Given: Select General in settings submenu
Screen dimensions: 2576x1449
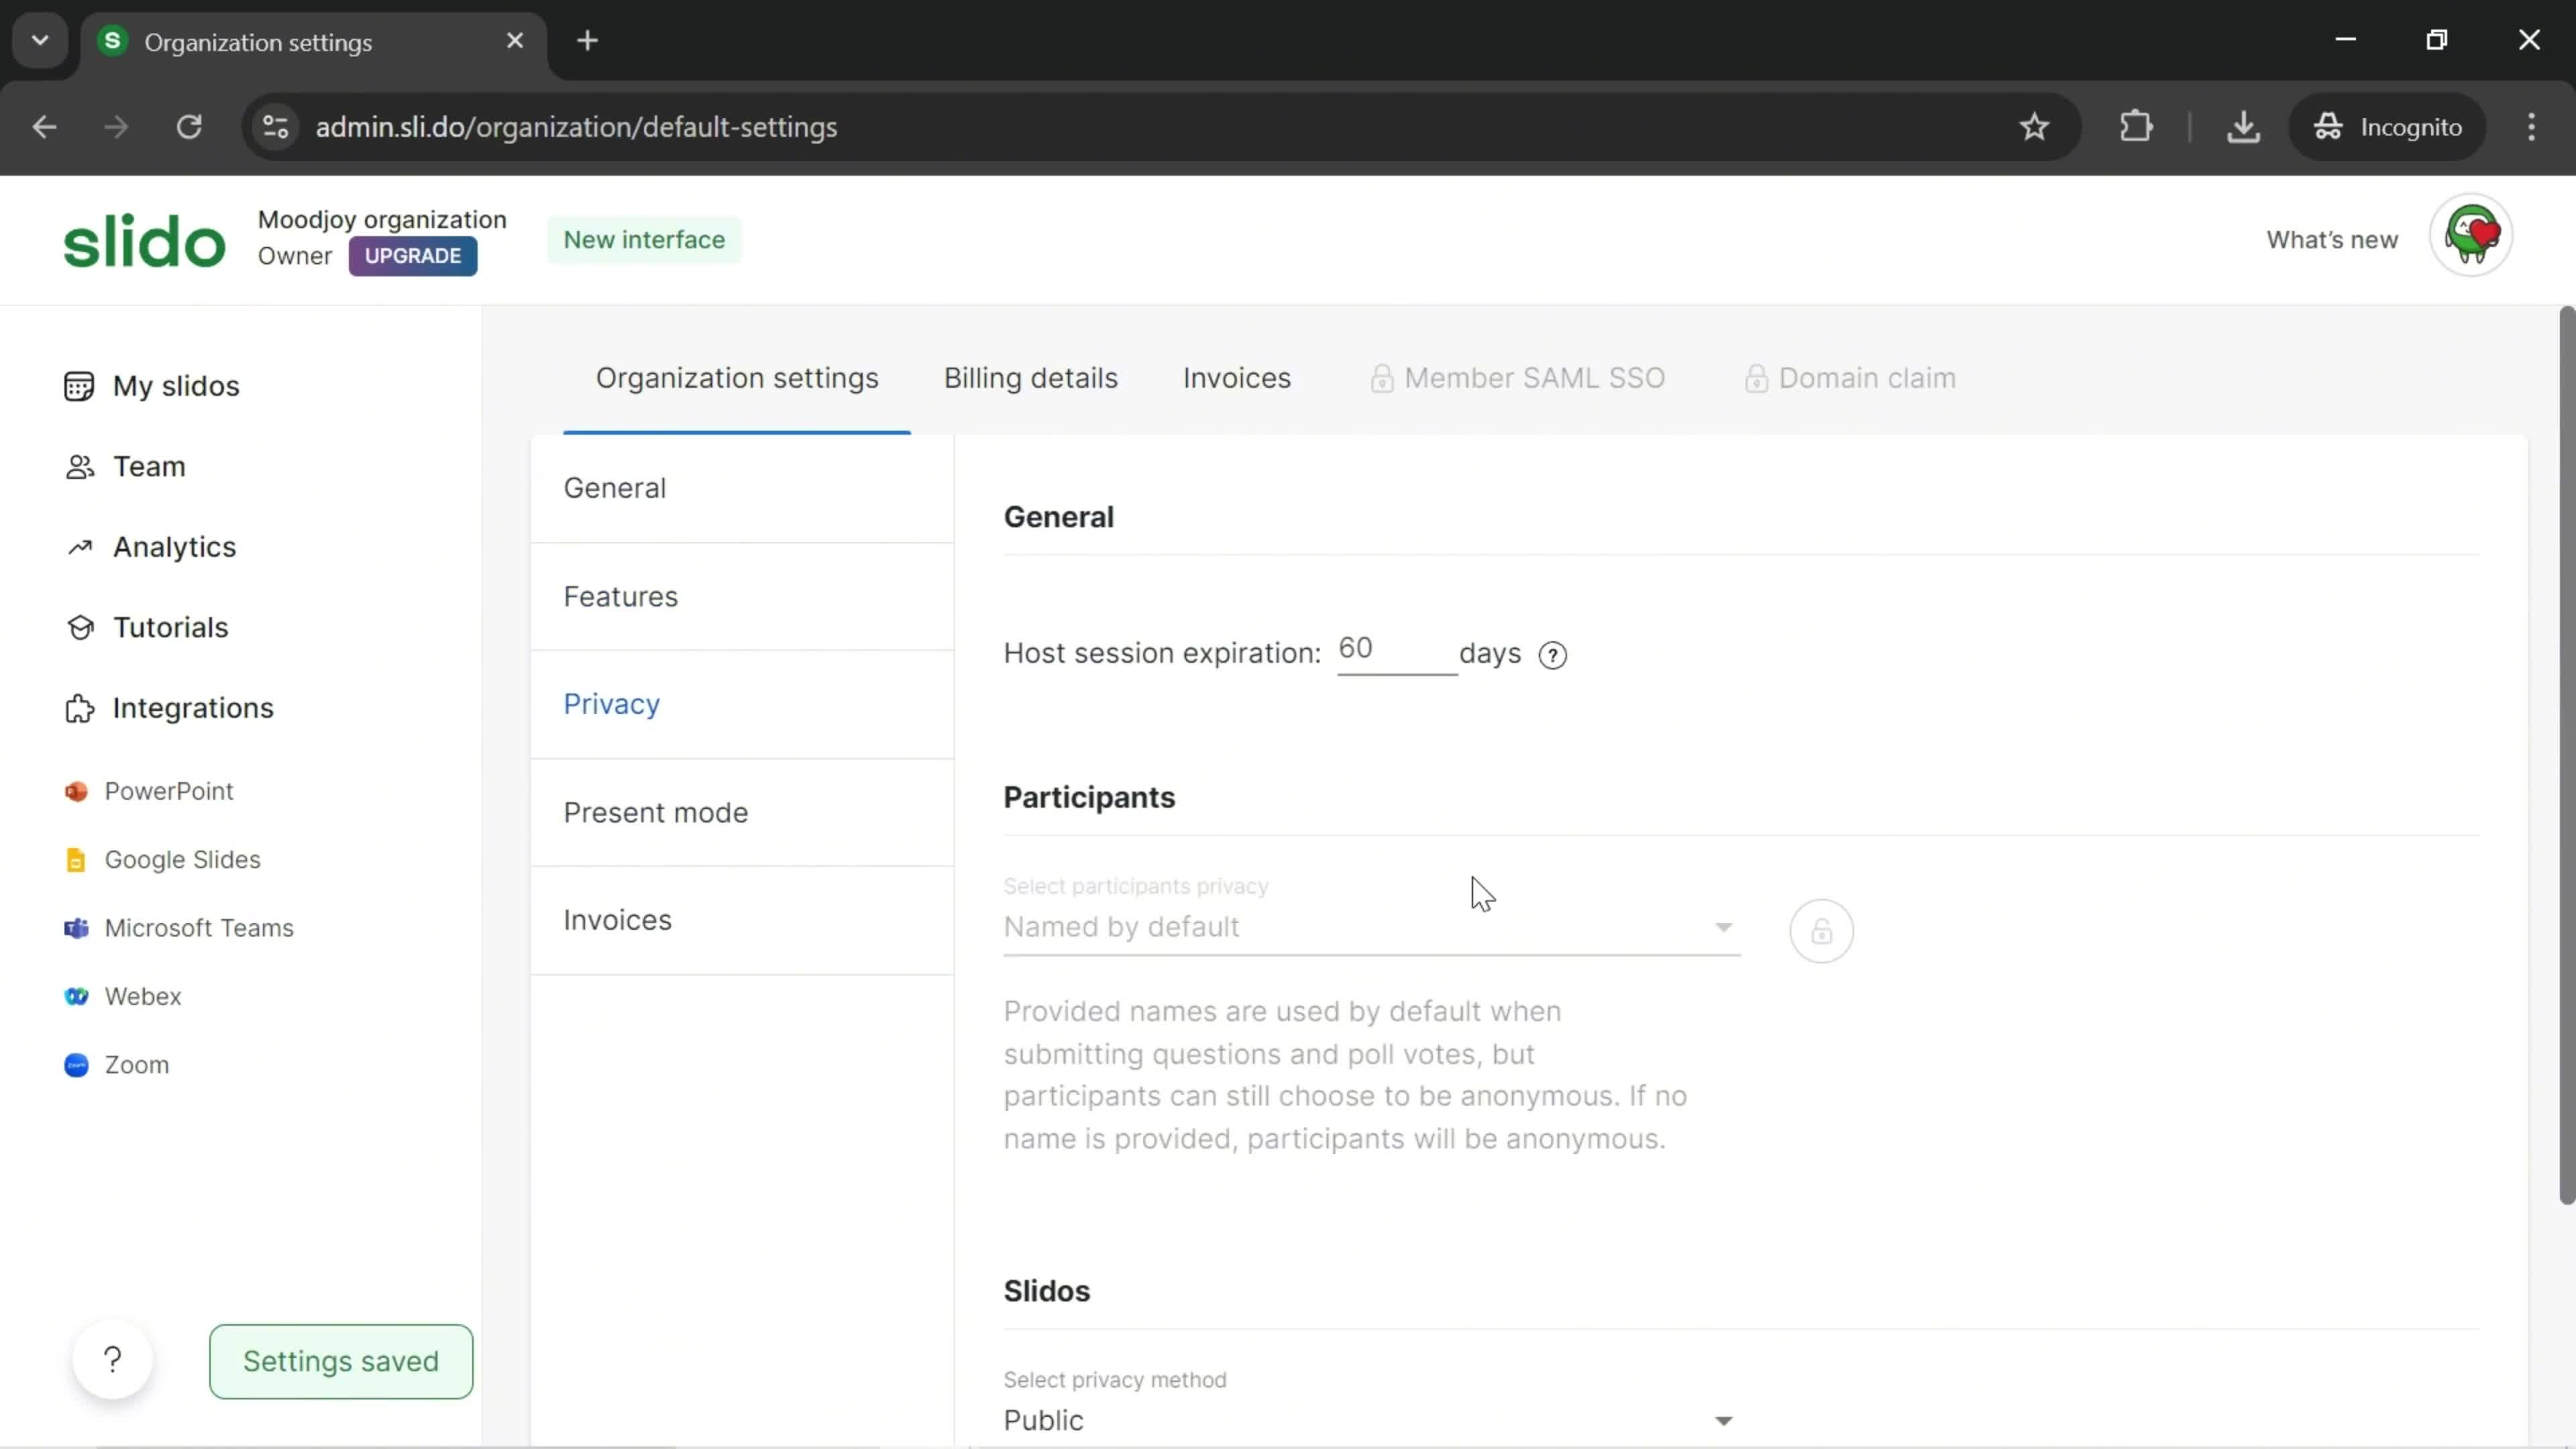Looking at the screenshot, I should [742, 489].
